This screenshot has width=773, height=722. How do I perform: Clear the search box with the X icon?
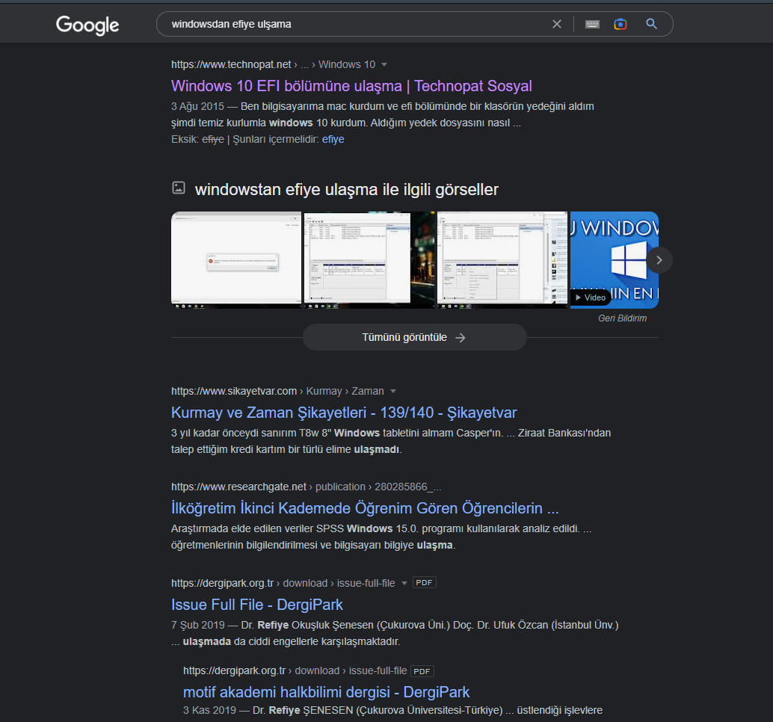tap(557, 24)
